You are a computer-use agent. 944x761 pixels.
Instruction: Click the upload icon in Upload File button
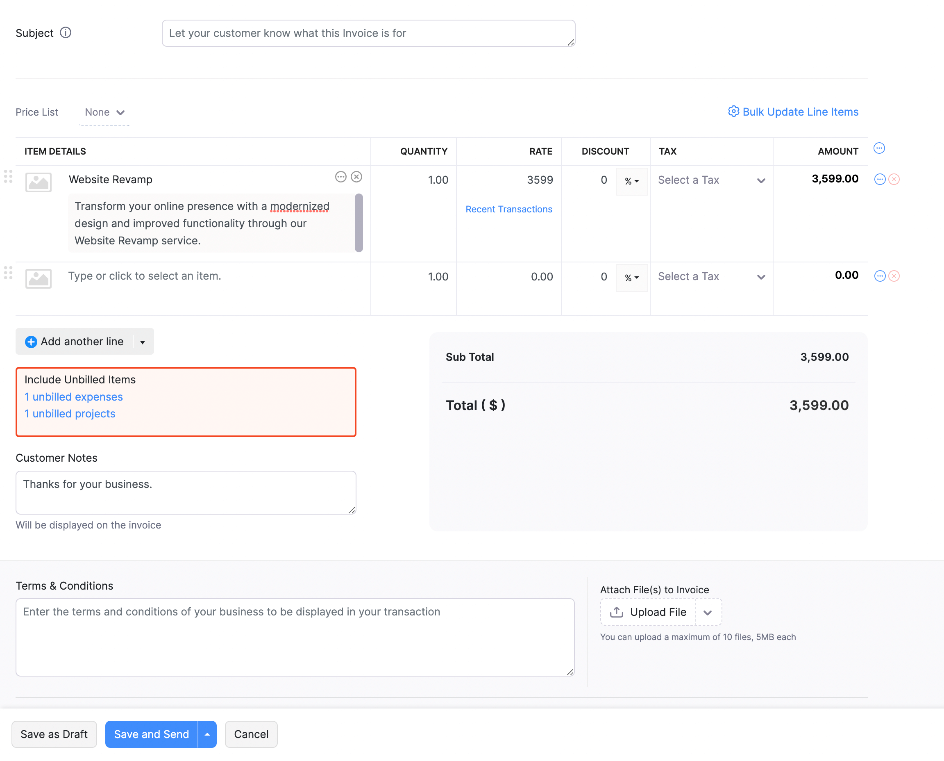[x=617, y=612]
